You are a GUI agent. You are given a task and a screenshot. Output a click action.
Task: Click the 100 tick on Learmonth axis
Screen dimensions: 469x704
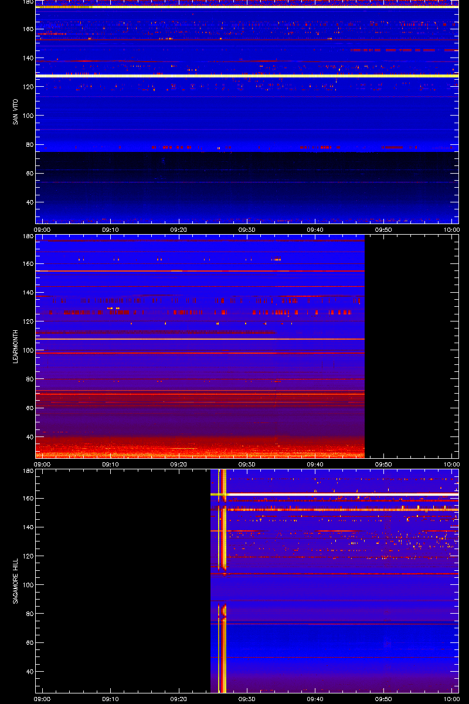(x=27, y=350)
